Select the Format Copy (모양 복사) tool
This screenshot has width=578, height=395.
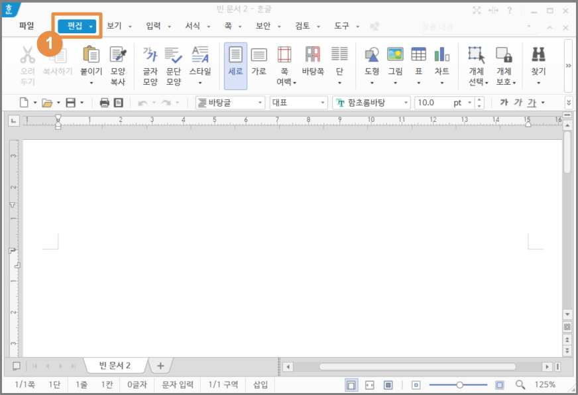[x=118, y=54]
